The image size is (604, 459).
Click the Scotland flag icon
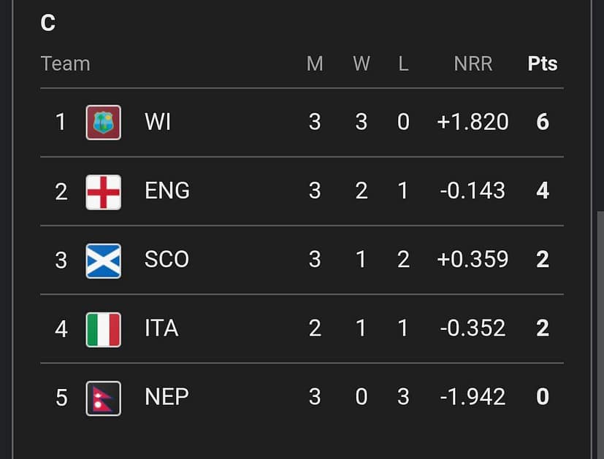click(103, 261)
